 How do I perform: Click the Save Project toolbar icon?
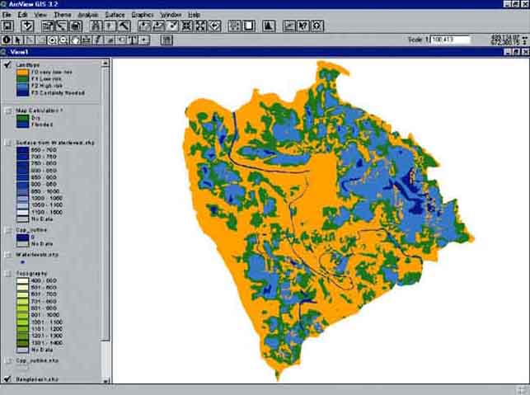click(x=7, y=26)
